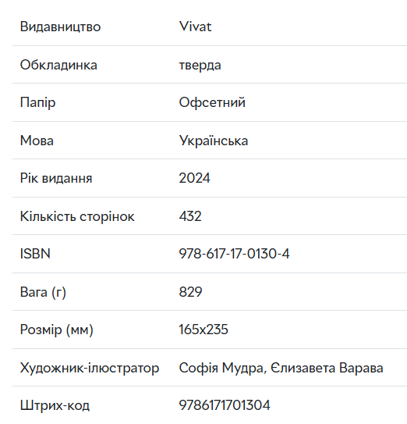
Task: Select the Обкладинка label
Action: coord(58,65)
